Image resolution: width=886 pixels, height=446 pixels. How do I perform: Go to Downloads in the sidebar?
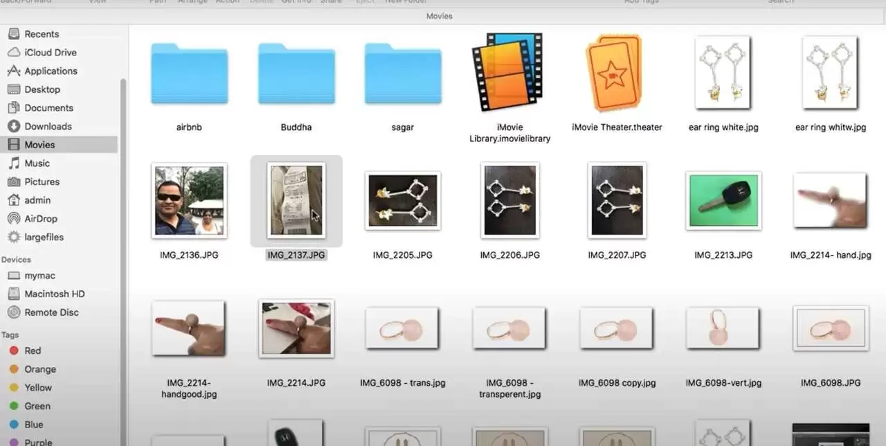pyautogui.click(x=48, y=126)
